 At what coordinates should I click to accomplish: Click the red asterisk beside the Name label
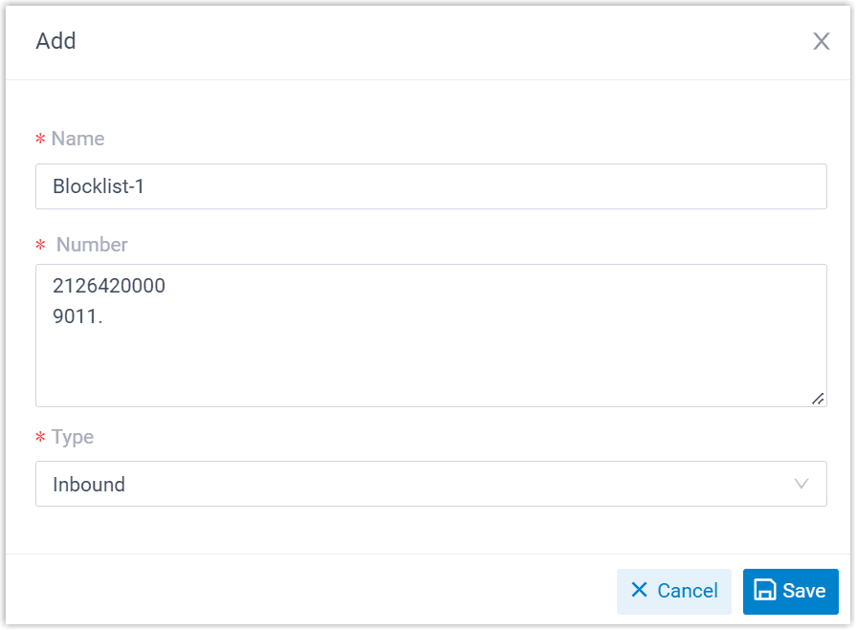39,139
